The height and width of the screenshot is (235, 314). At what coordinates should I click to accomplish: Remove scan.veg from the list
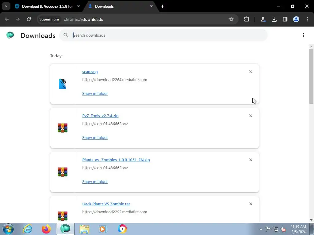(x=251, y=72)
